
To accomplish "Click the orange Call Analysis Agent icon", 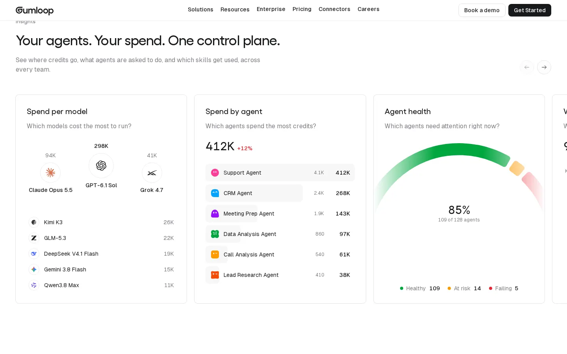I will click(215, 254).
